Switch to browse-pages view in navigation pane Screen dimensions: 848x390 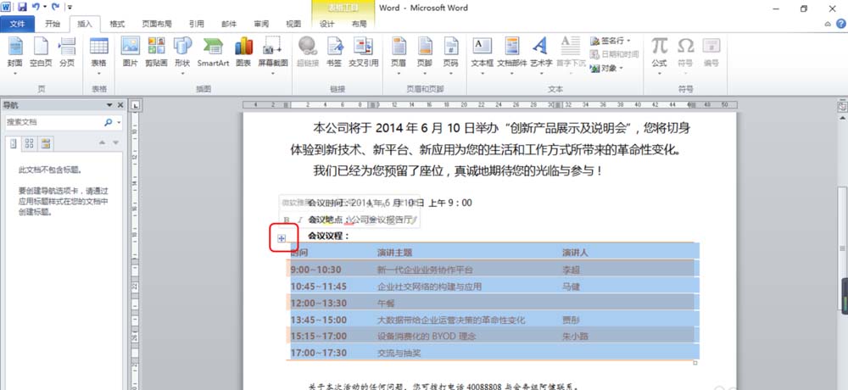tap(29, 142)
